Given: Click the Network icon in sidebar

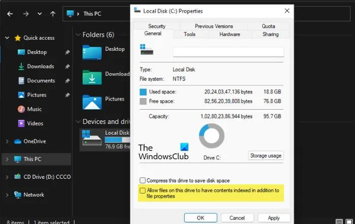Looking at the screenshot, I should tap(18, 195).
